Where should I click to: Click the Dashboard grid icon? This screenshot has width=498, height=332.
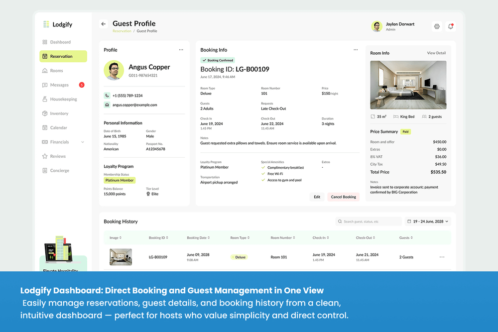[45, 42]
